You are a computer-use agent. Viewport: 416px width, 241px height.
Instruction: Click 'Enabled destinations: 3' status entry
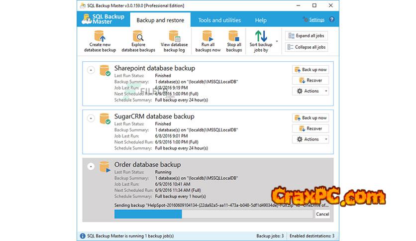click(x=312, y=236)
